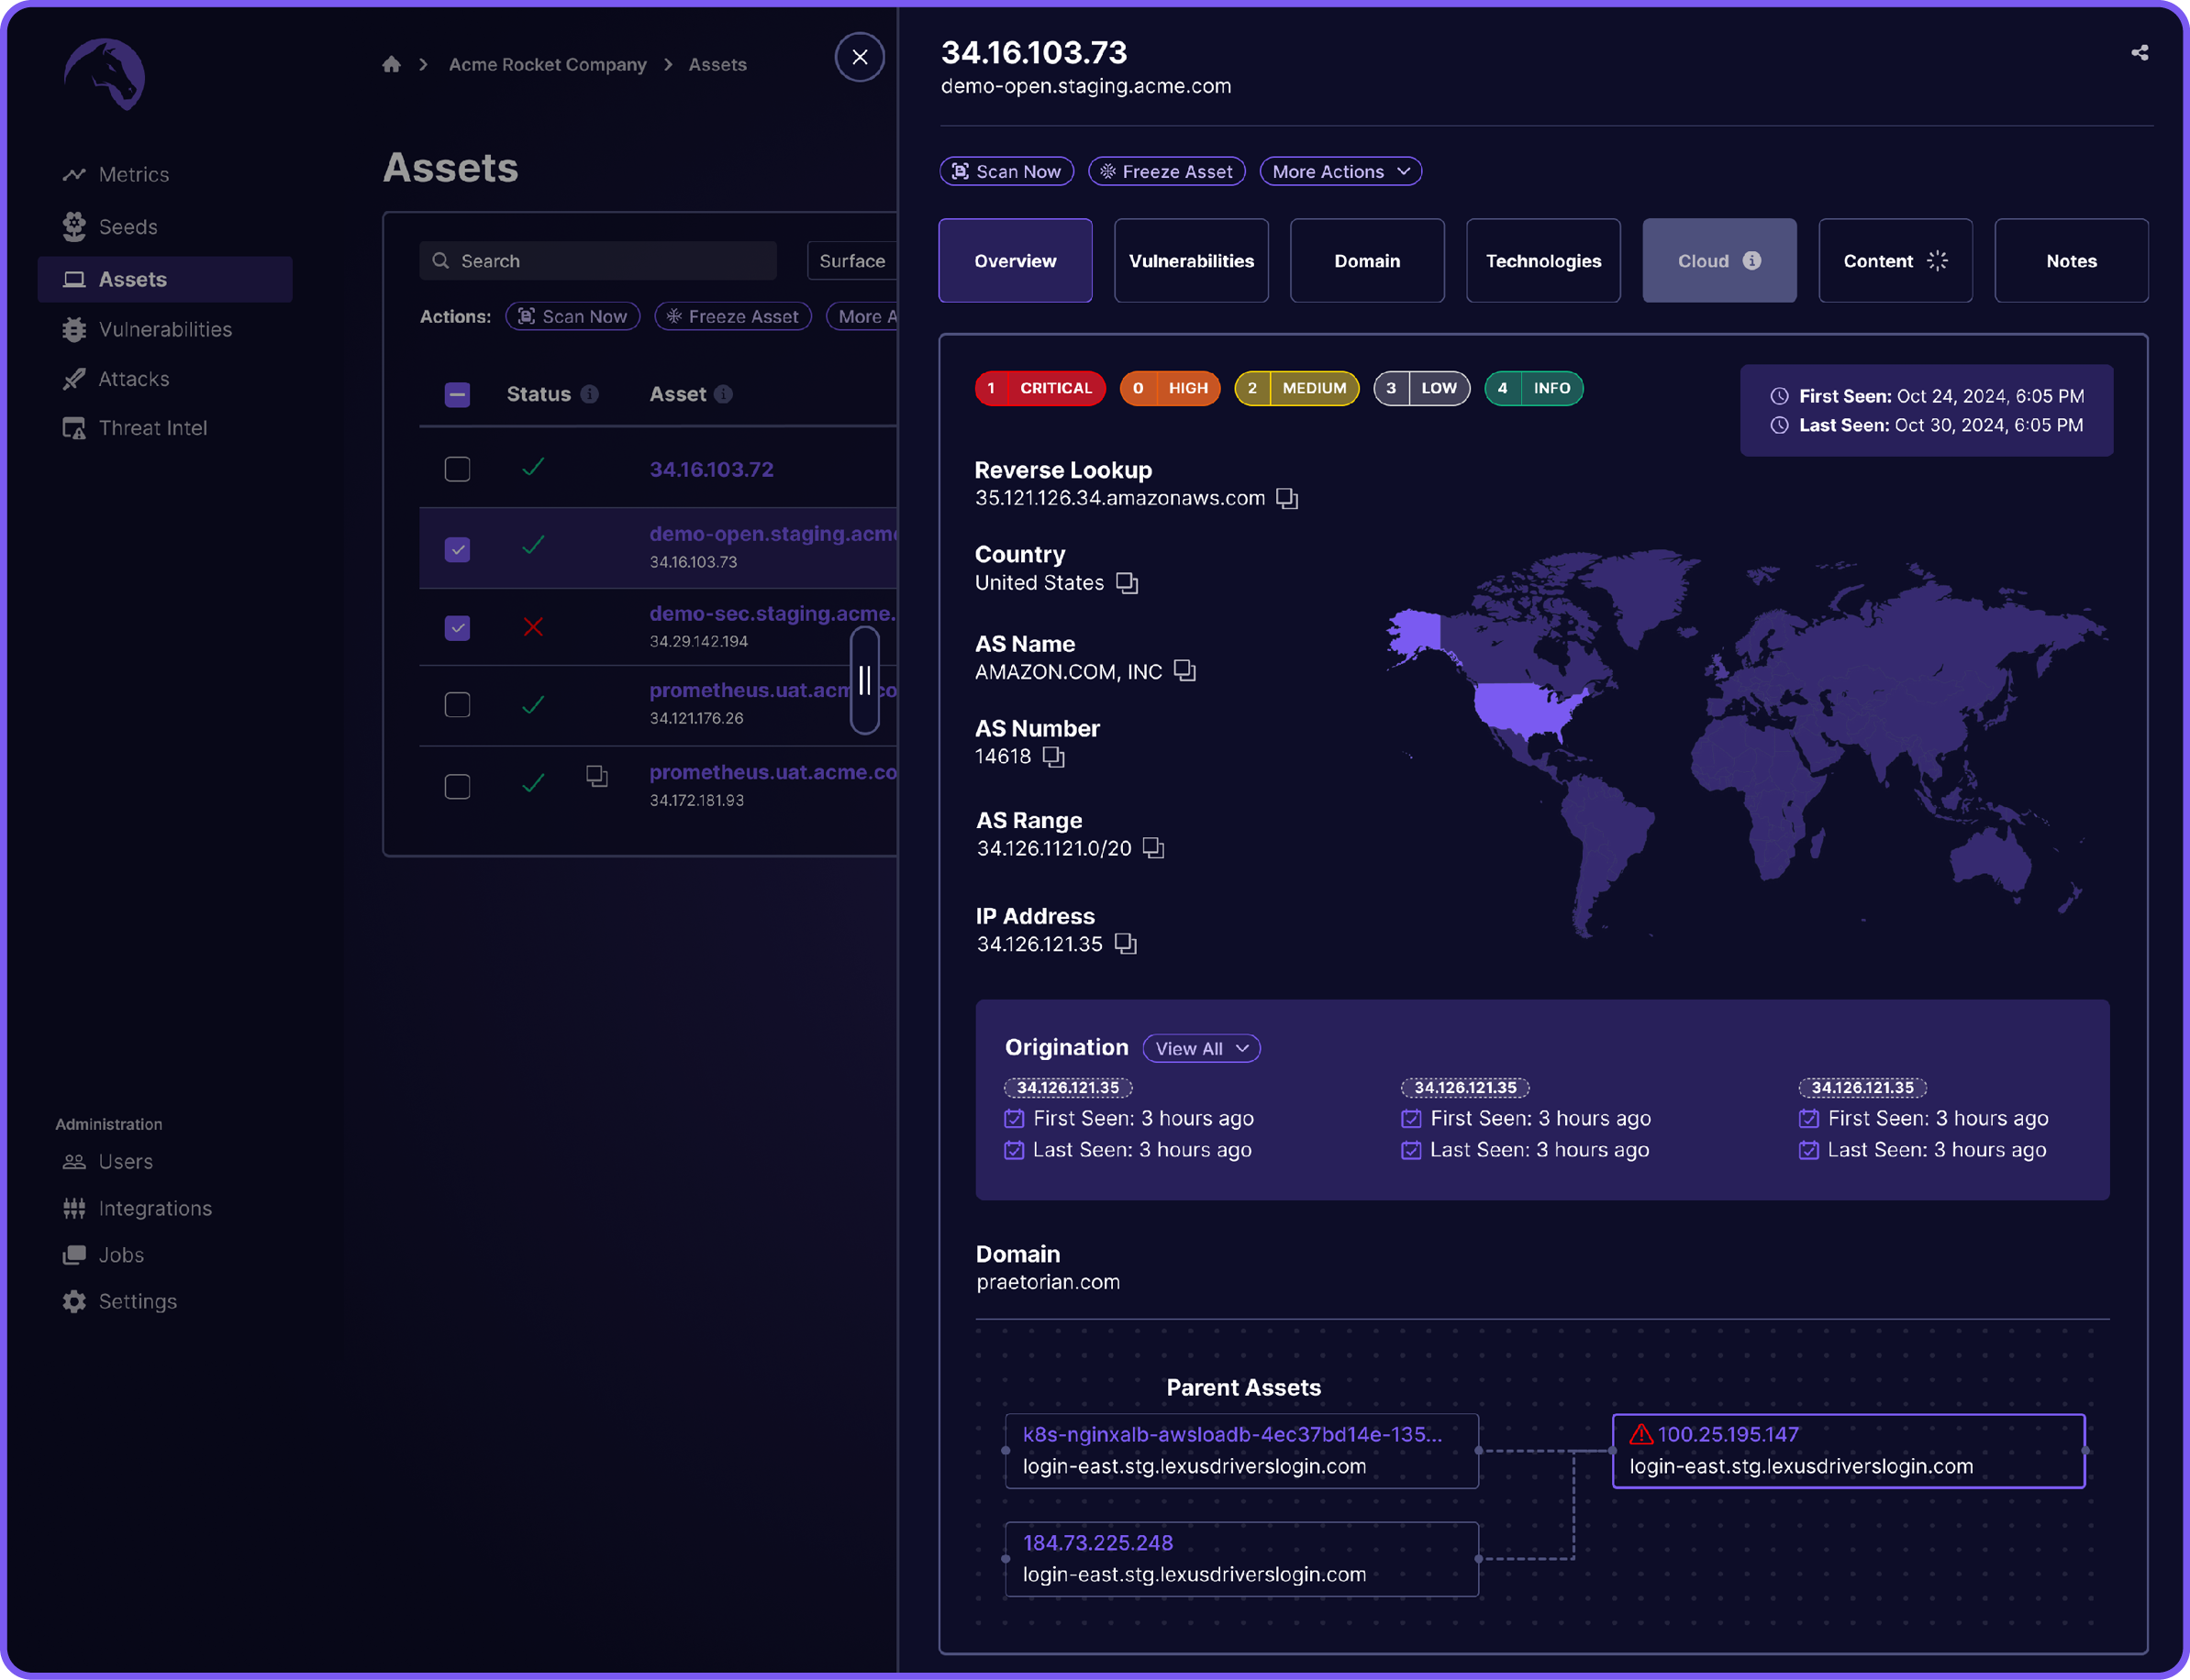
Task: Click the Status column info icon
Action: point(590,394)
